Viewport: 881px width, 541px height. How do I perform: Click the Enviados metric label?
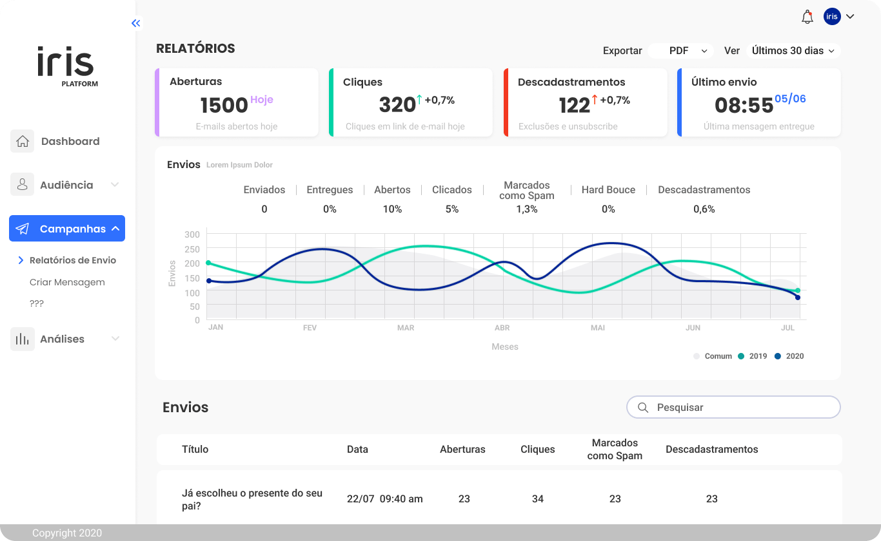(264, 190)
